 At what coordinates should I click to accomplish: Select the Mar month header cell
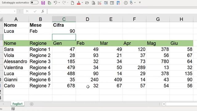click(x=111, y=43)
